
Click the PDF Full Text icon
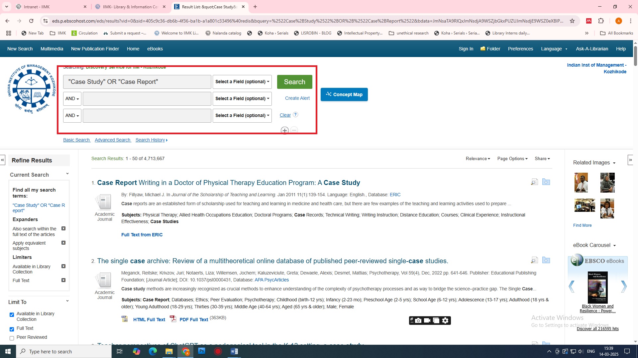point(173,319)
